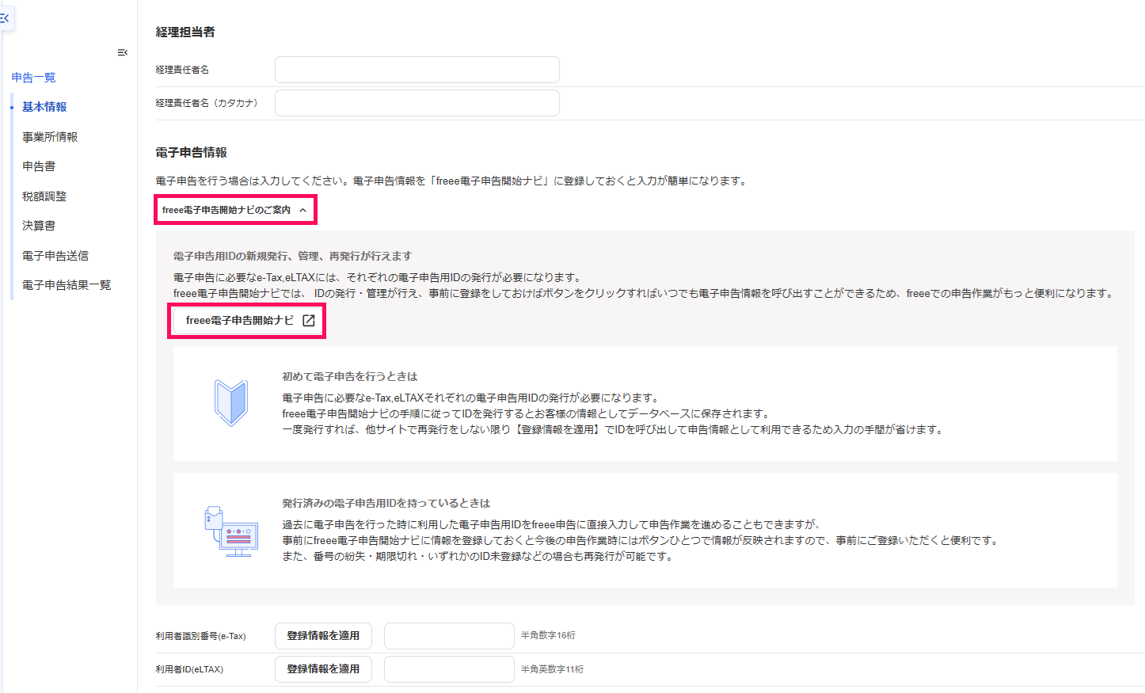Focus the 経理責任者名(カタカナ) input field
This screenshot has width=1145, height=693.
pos(417,103)
